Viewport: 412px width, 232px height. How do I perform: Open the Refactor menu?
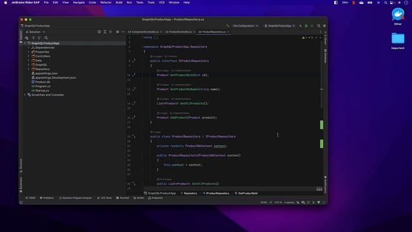(106, 3)
